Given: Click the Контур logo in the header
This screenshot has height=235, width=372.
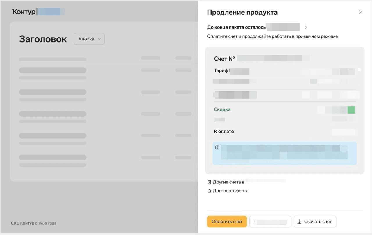Looking at the screenshot, I should click(24, 12).
